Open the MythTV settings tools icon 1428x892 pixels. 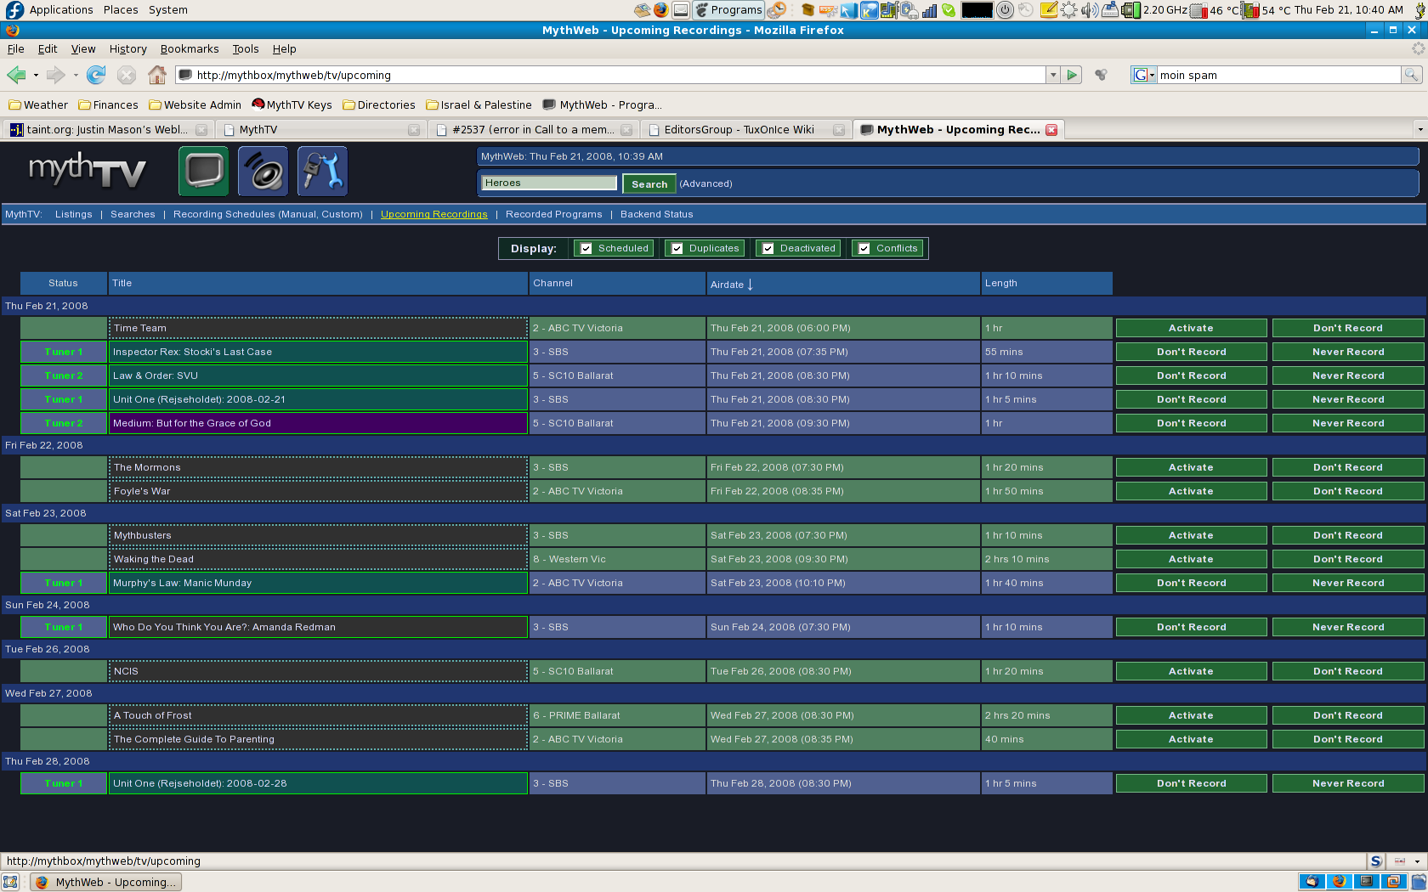(x=322, y=171)
